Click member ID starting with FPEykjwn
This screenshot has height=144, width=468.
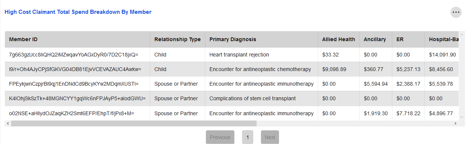(x=74, y=84)
